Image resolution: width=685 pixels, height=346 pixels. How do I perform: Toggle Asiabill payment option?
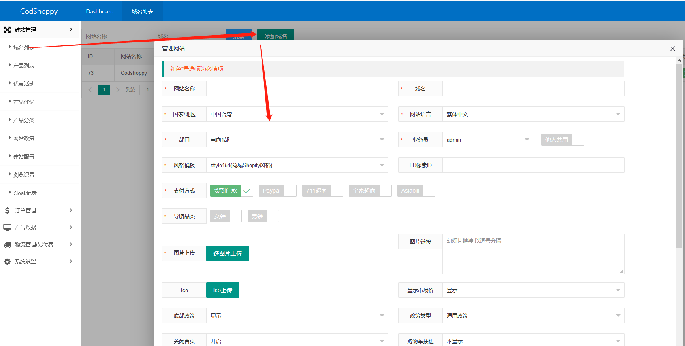tap(416, 191)
